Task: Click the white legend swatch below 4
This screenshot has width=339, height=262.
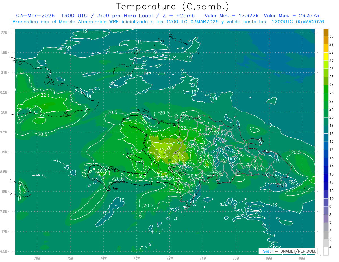Action: point(326,251)
